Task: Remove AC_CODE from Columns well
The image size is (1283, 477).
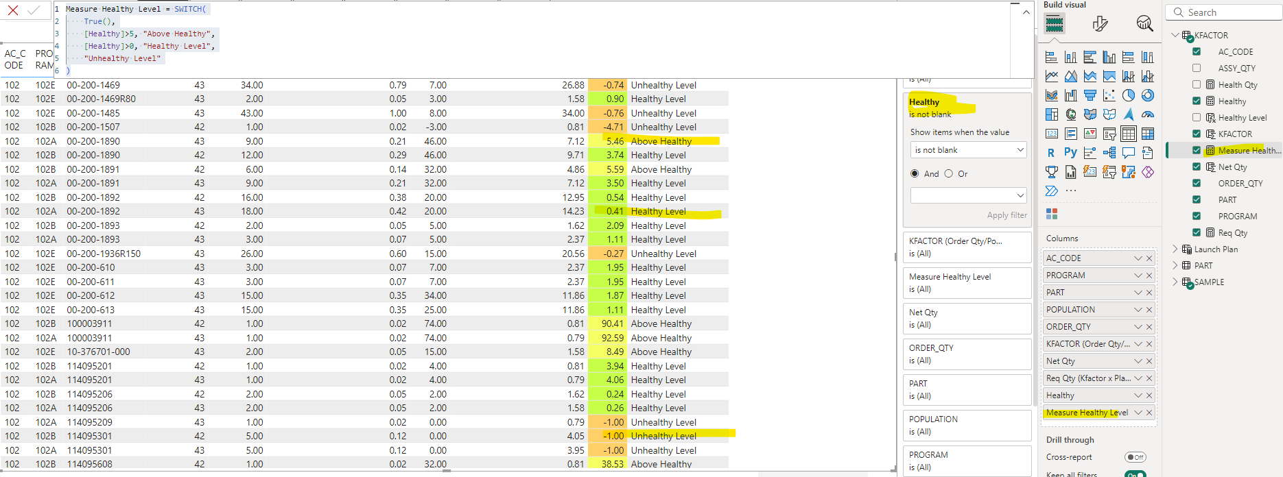Action: pos(1150,258)
